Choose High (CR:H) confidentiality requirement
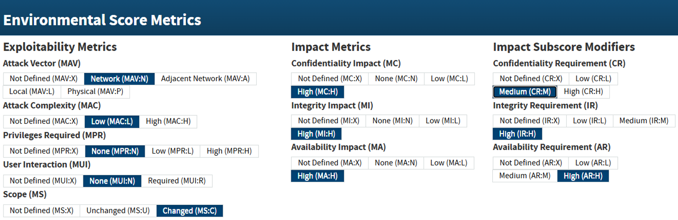 tap(583, 92)
